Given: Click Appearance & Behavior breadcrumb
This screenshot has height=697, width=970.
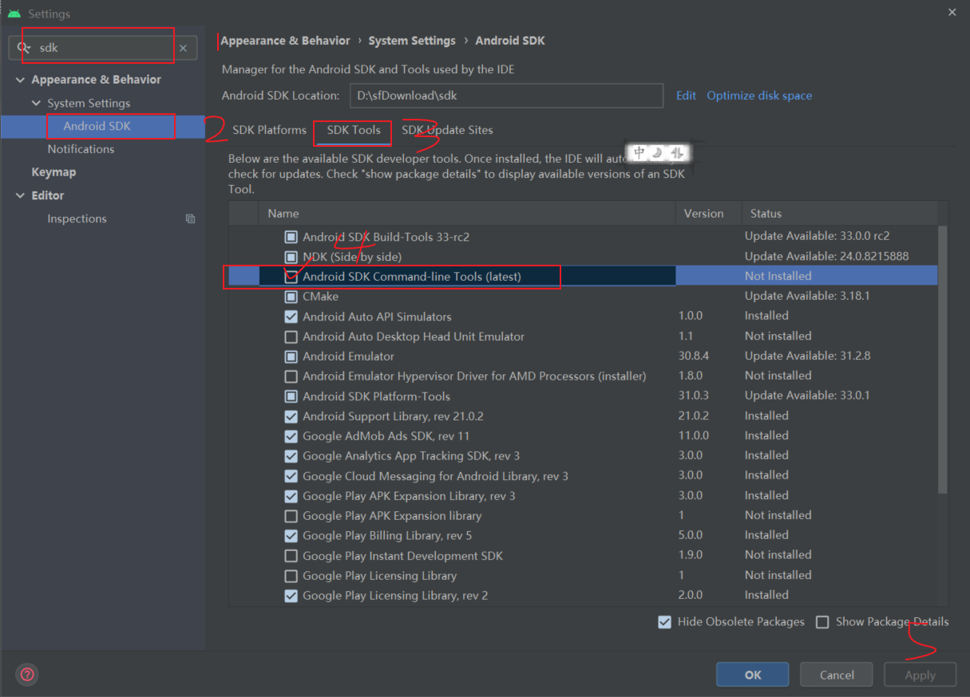Looking at the screenshot, I should (285, 41).
